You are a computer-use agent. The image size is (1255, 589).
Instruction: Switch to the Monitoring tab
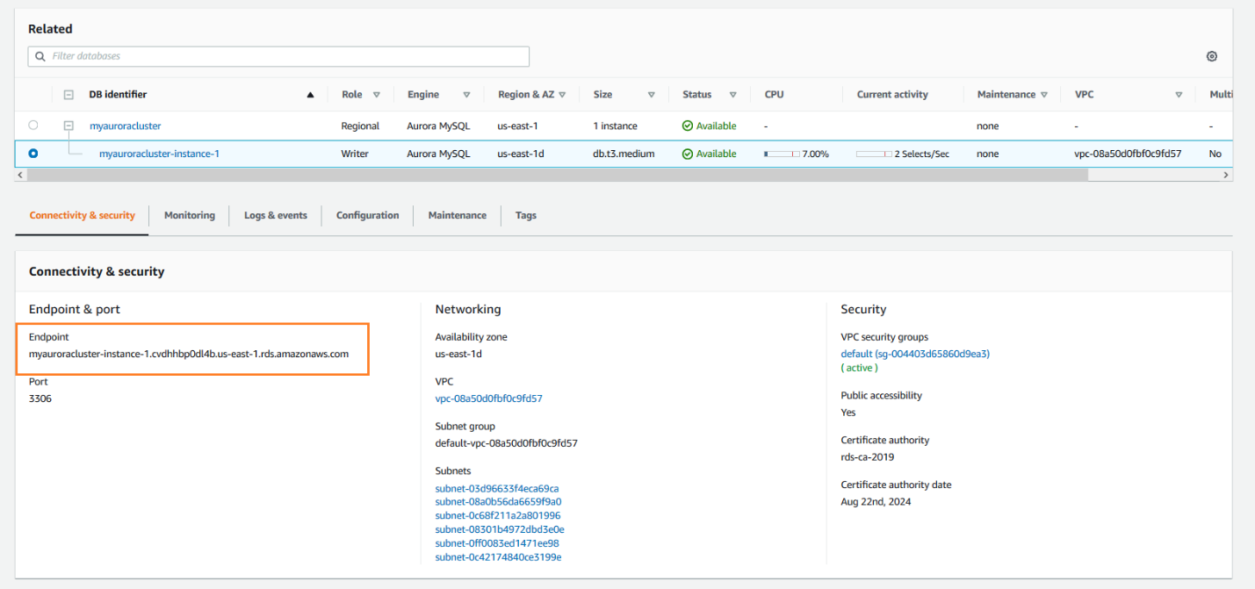click(x=189, y=215)
